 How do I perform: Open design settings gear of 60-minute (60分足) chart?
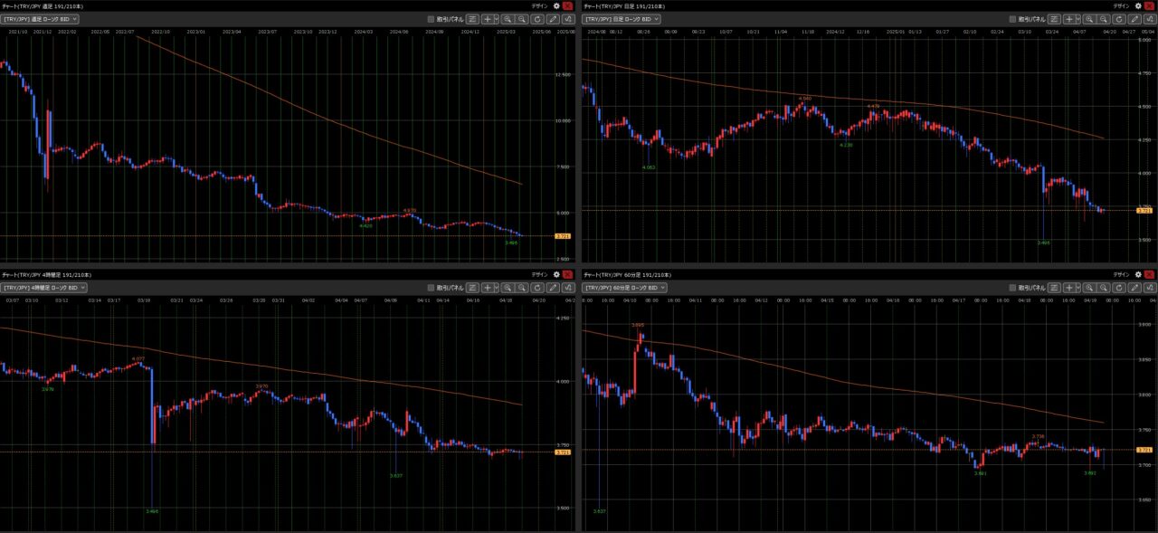click(x=1139, y=274)
